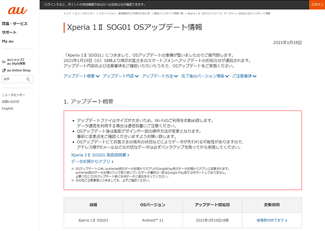325x231 pixels.
Task: Open サポート in the sidebar
Action: (9, 32)
